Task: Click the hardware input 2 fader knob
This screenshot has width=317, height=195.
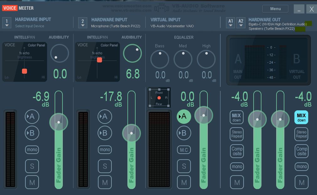Action: tap(132, 133)
